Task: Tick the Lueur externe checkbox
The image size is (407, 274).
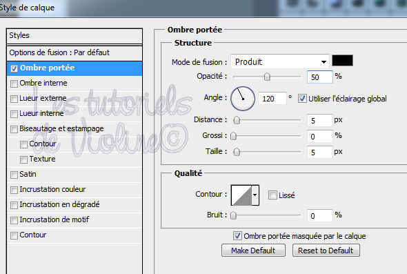Action: click(14, 99)
